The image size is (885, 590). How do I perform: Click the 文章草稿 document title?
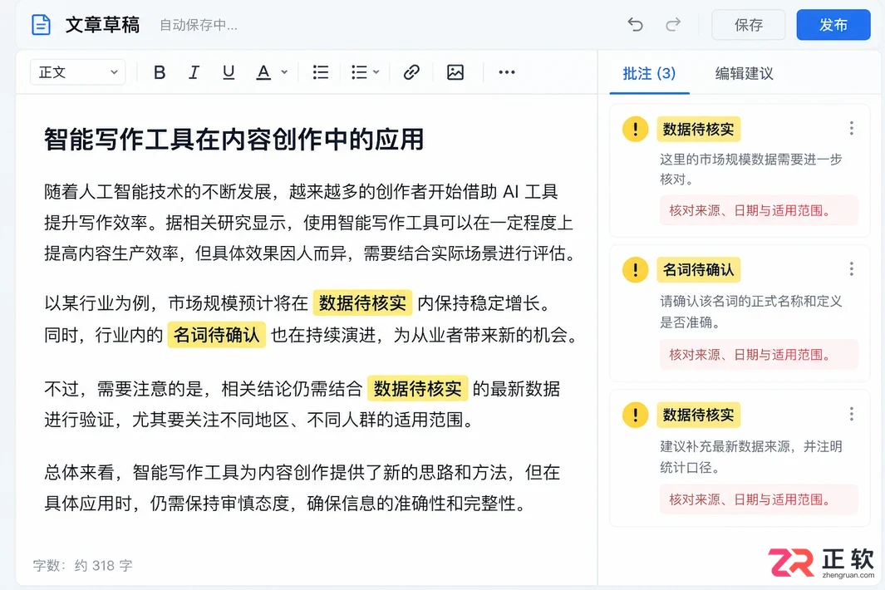pyautogui.click(x=103, y=25)
